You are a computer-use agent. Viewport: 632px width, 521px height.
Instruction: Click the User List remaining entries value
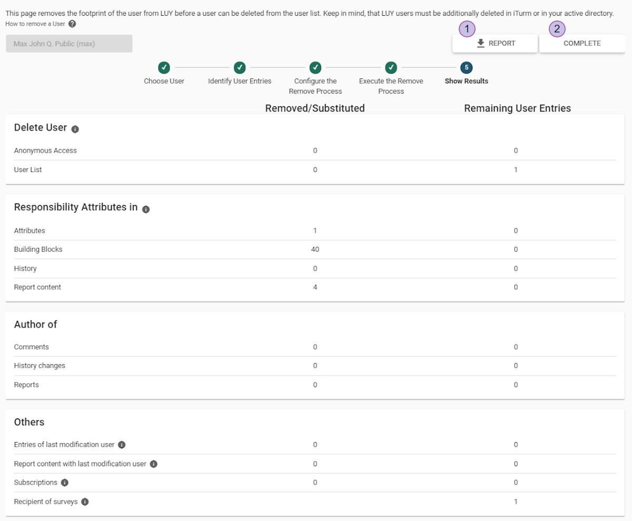[x=516, y=169]
